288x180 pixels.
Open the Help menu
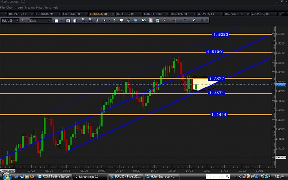[55, 8]
